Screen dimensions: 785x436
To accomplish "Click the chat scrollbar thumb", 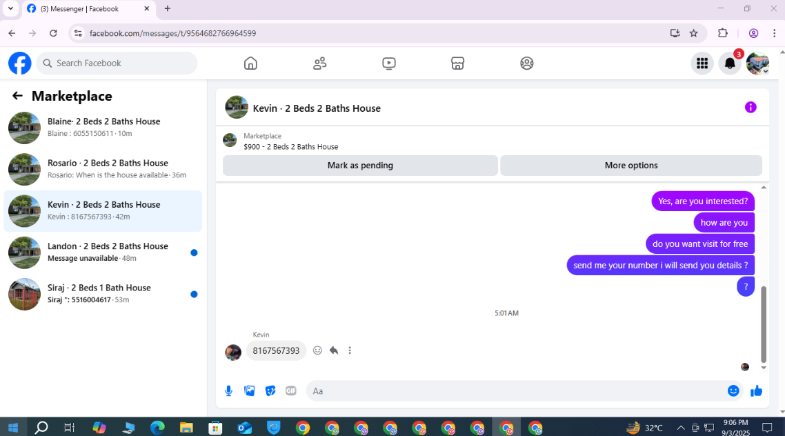I will pos(764,324).
